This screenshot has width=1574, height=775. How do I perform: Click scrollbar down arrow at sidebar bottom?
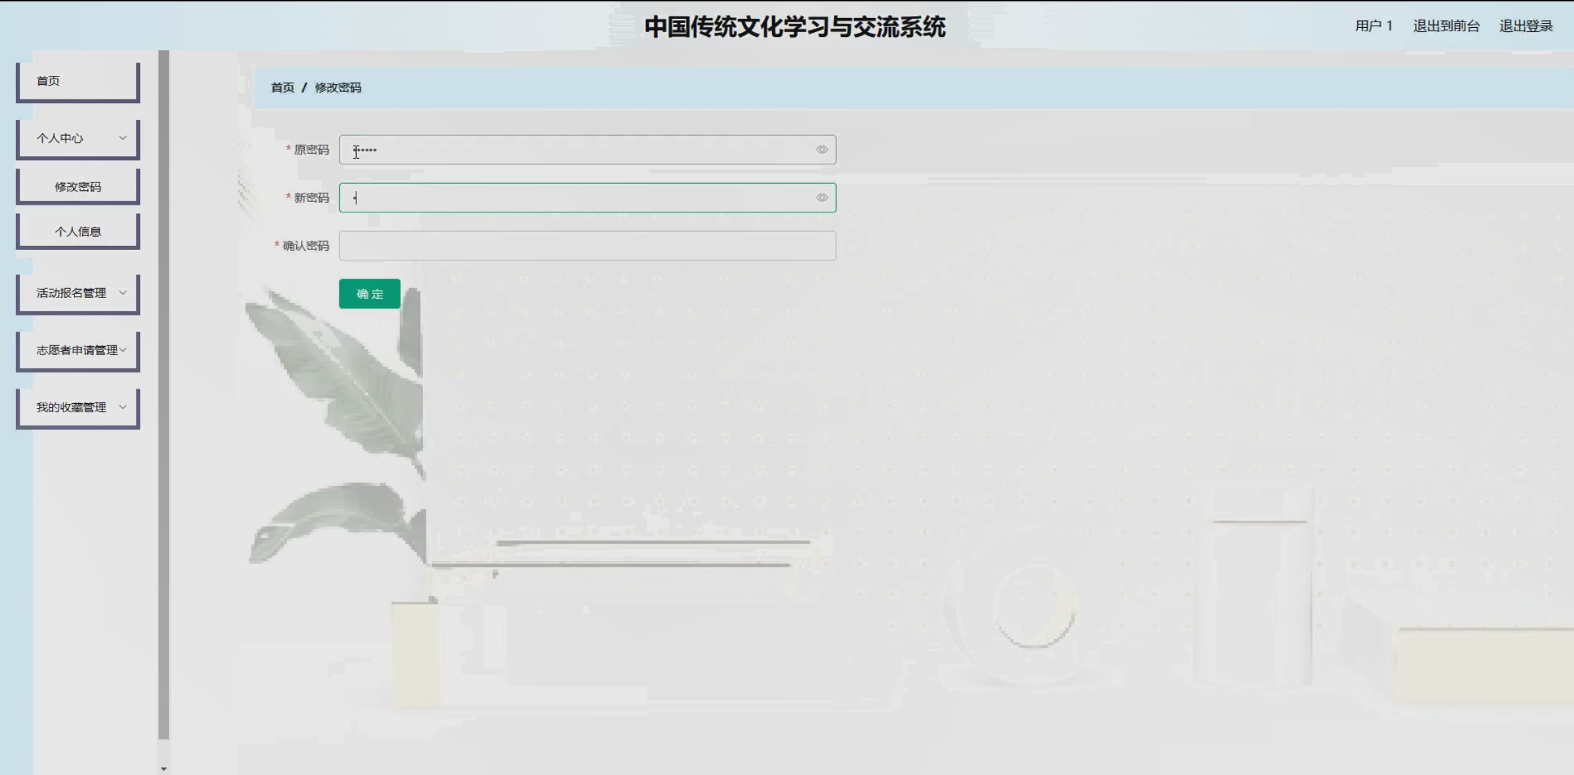click(164, 769)
